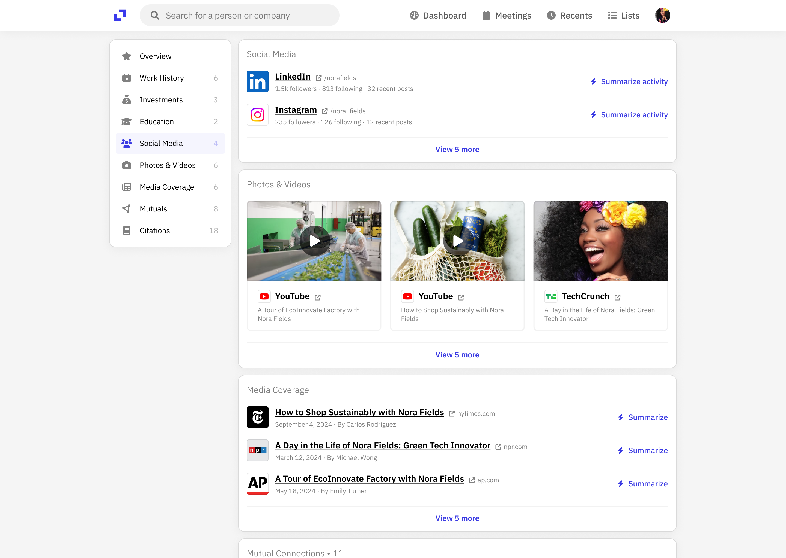Expand Photos & Videos View 5 more
Image resolution: width=786 pixels, height=558 pixels.
pos(457,355)
